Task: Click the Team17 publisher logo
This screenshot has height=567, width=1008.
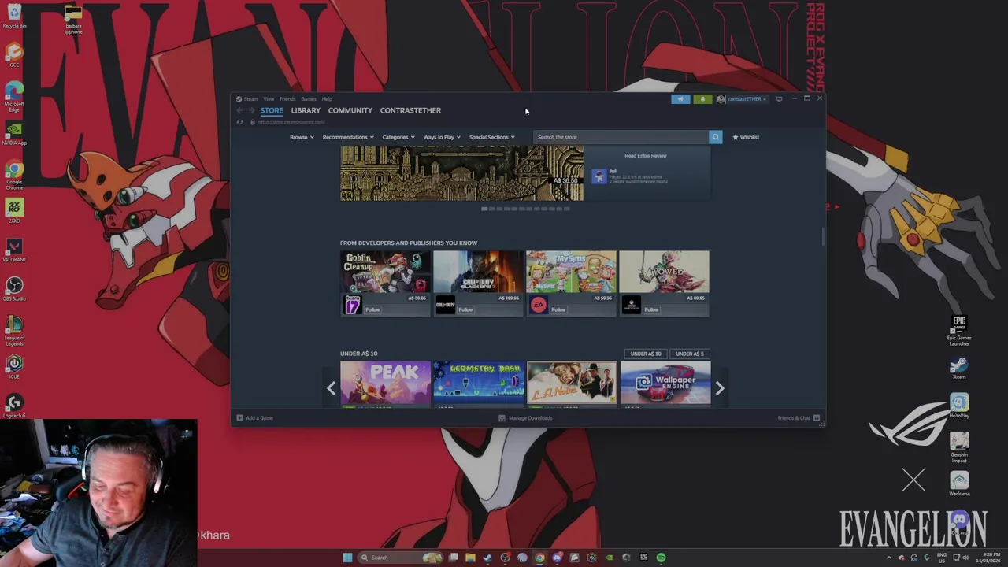Action: [x=352, y=306]
